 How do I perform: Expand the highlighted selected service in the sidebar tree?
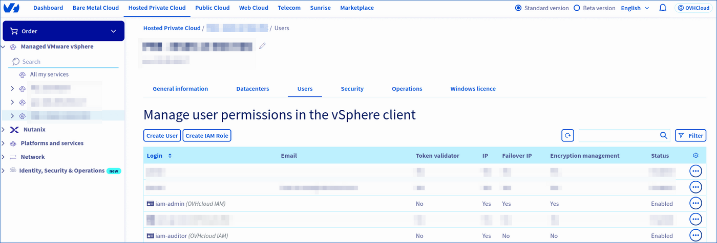coord(12,116)
